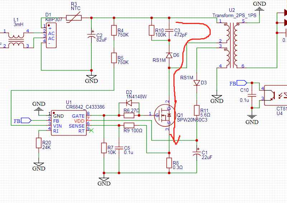Click the 'GATE' pin name on U1
287x203 pixels.
coord(78,116)
